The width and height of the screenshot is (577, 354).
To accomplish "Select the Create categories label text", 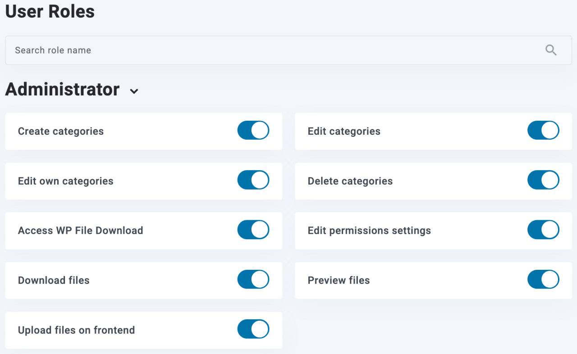I will pyautogui.click(x=61, y=132).
